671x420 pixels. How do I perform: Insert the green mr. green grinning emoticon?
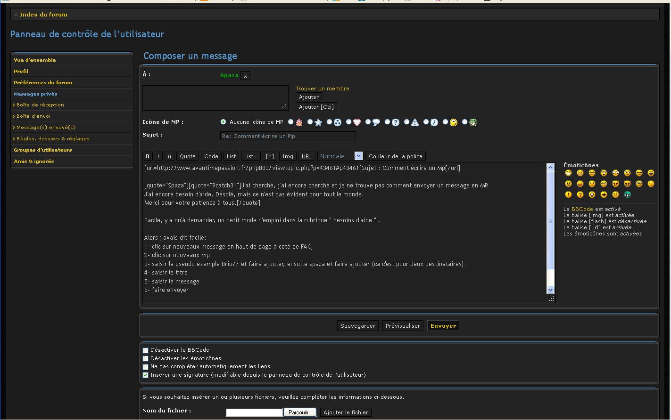tap(627, 194)
